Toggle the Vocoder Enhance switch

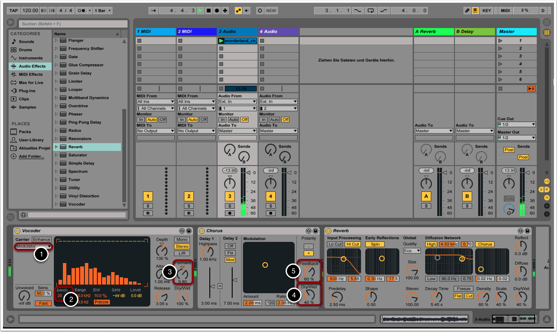[x=42, y=239]
